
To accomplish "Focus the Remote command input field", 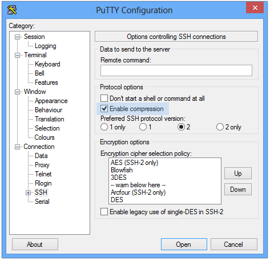I will pyautogui.click(x=176, y=70).
